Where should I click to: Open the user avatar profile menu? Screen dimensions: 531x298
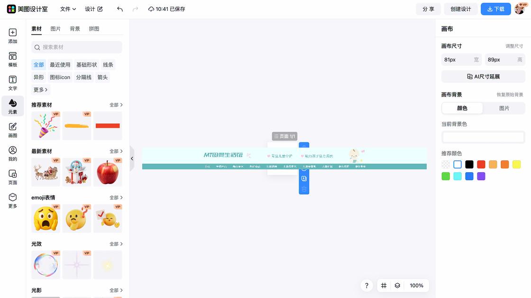point(520,9)
